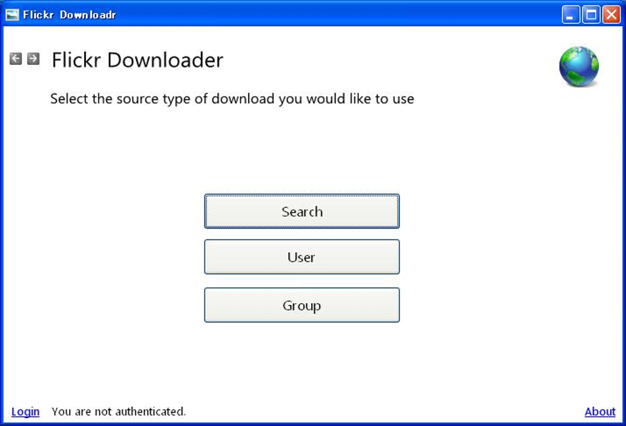Close the Flickr Downloadr window
The image size is (626, 426).
pos(611,15)
